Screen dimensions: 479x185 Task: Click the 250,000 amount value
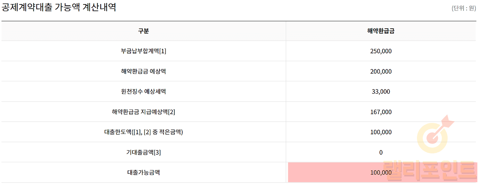tap(381, 51)
